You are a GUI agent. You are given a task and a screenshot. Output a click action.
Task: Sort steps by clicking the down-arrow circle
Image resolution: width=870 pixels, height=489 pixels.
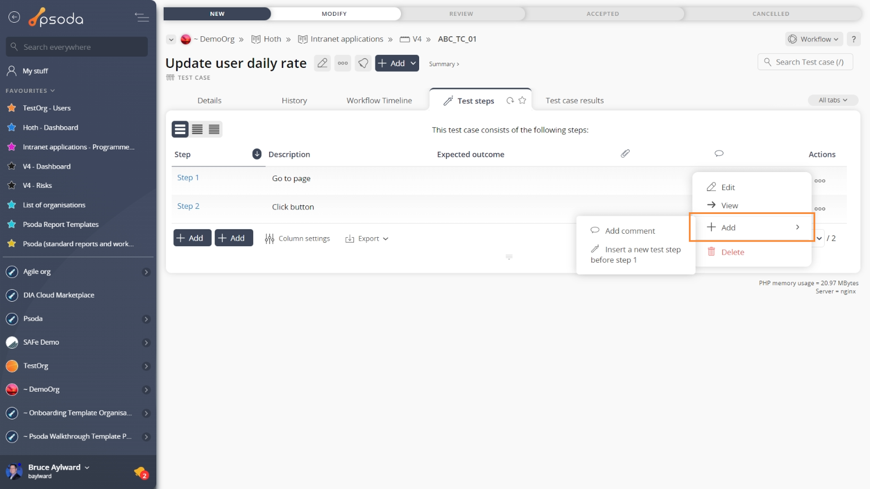257,154
